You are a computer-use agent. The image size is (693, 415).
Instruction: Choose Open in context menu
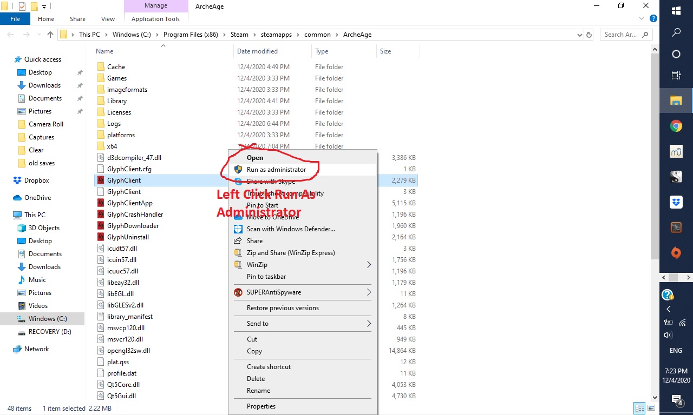tap(303, 158)
